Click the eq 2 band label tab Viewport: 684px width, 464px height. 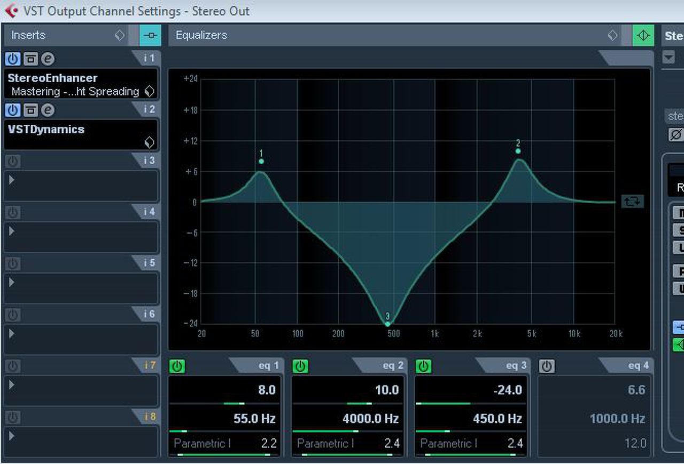tap(380, 365)
